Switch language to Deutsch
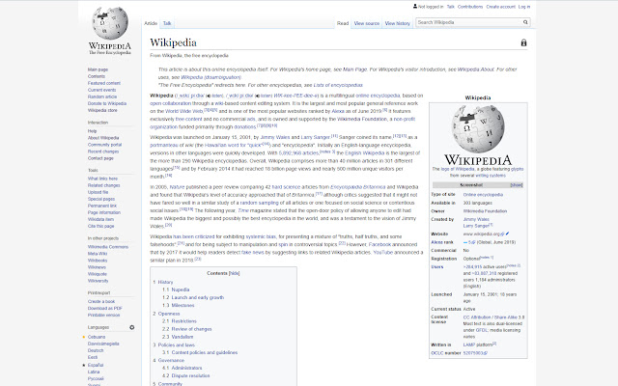This screenshot has width=618, height=386. [x=96, y=350]
